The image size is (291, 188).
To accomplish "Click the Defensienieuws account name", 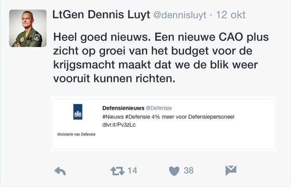I will coord(123,108).
